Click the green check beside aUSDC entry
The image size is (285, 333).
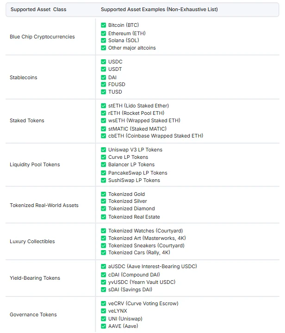click(104, 266)
